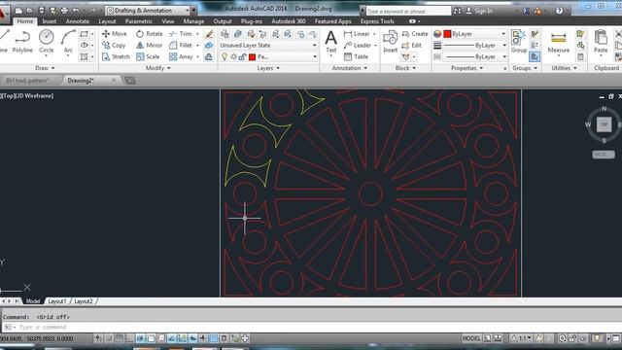622x350 pixels.
Task: Click the annotation scale 1:1 button
Action: pos(521,338)
